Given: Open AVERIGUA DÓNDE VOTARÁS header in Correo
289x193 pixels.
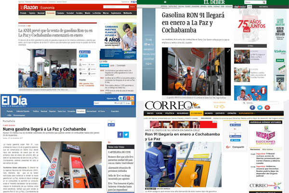Looking at the screenshot, I should point(265,122).
